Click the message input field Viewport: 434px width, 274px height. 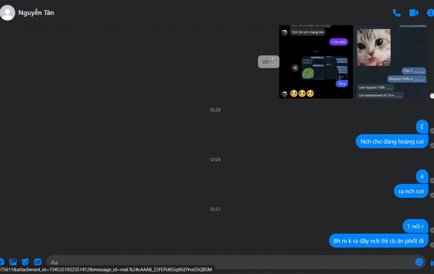[x=229, y=262]
